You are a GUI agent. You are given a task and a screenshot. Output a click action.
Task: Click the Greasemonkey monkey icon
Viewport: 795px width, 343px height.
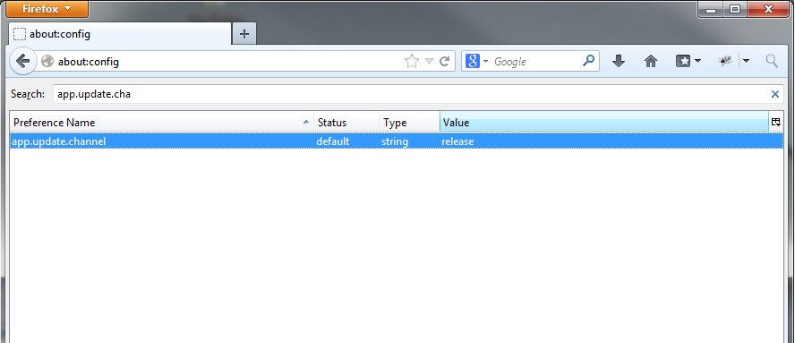tap(725, 62)
